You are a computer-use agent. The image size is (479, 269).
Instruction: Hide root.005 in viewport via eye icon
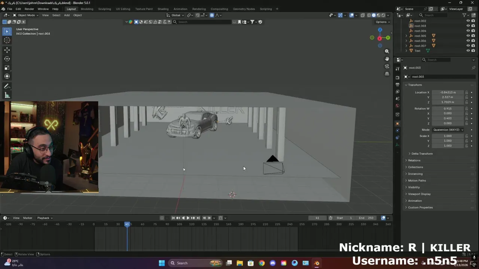click(x=468, y=36)
